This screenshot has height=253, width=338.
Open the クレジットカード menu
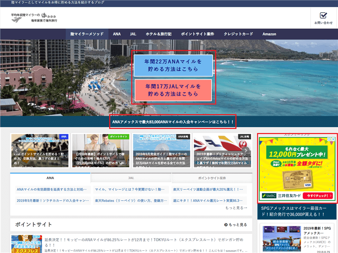point(238,34)
